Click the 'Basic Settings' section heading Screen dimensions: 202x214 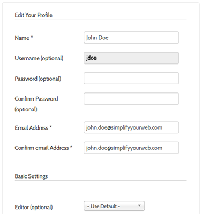(x=31, y=176)
